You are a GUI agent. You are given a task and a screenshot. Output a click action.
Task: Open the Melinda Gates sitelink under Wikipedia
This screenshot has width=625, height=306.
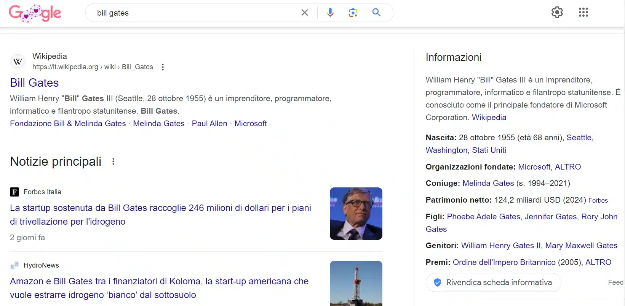pyautogui.click(x=159, y=124)
